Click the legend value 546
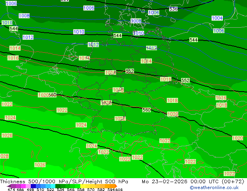The height and width of the screenshot is (191, 247). pyautogui.click(x=71, y=189)
